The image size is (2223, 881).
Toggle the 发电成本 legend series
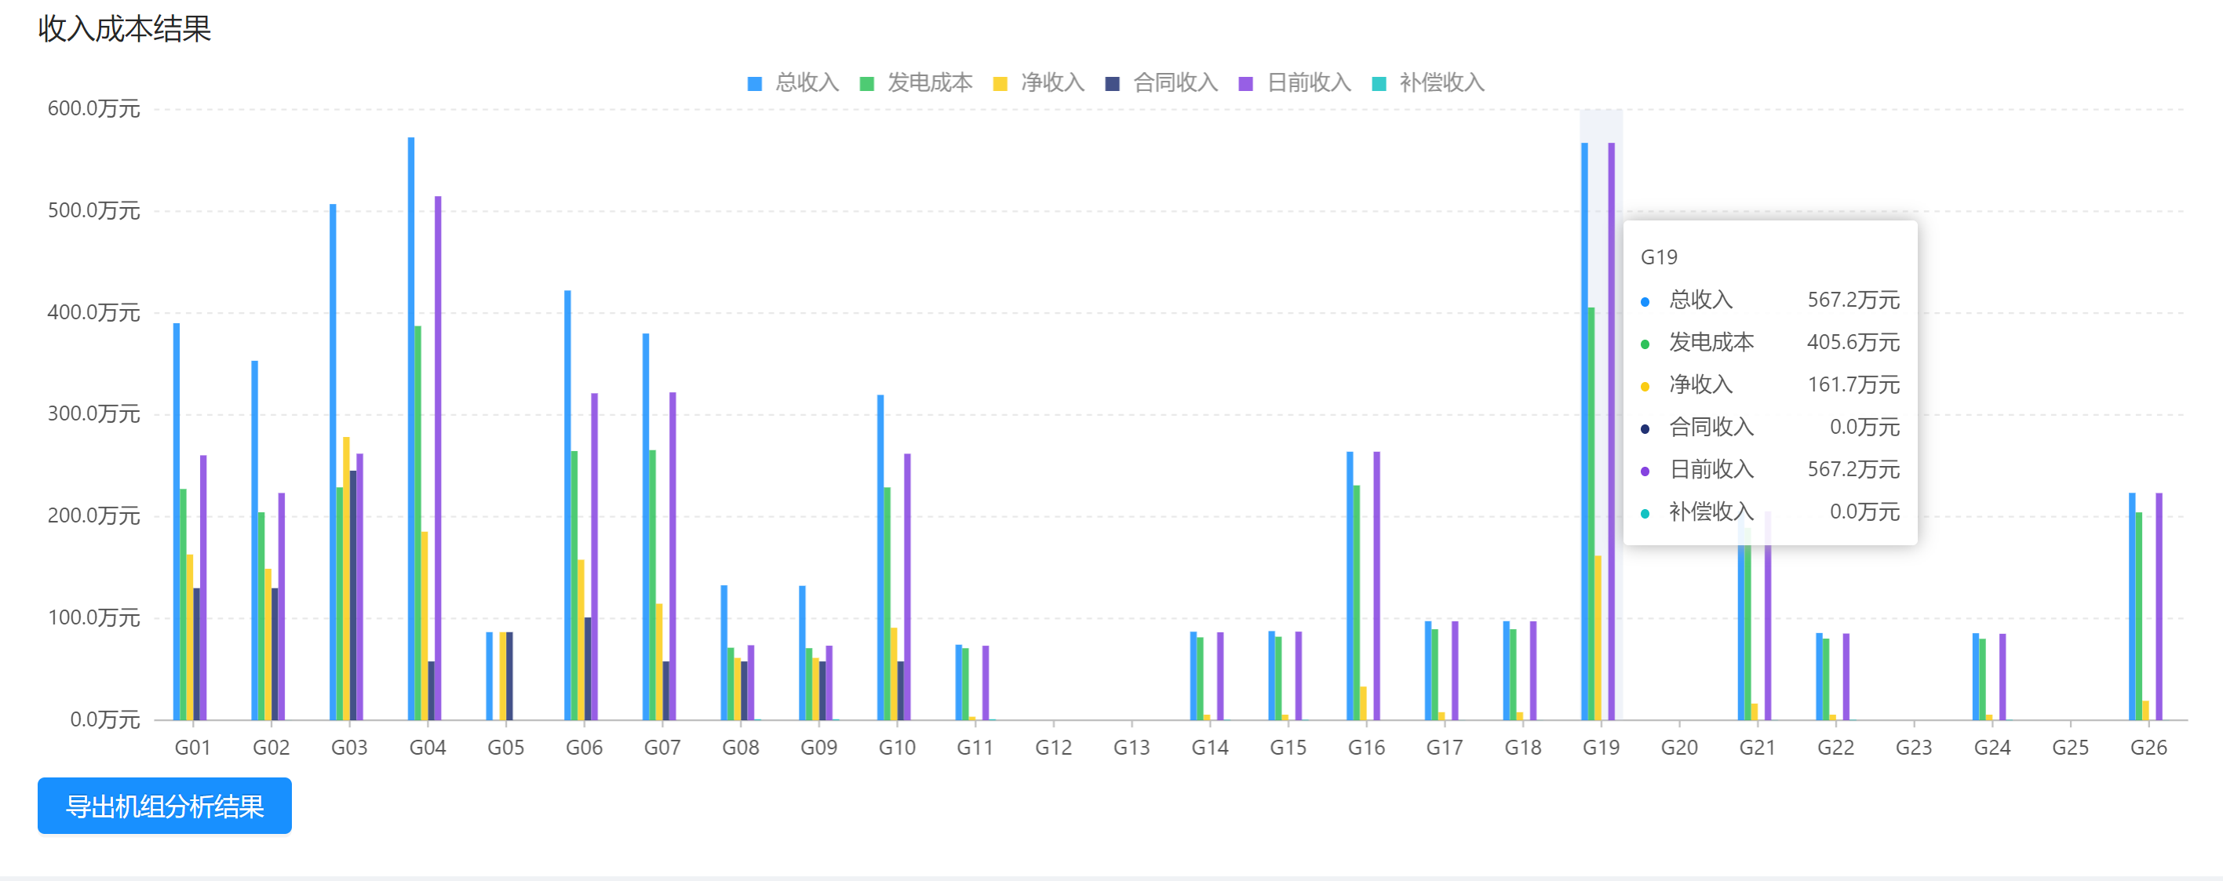(917, 83)
